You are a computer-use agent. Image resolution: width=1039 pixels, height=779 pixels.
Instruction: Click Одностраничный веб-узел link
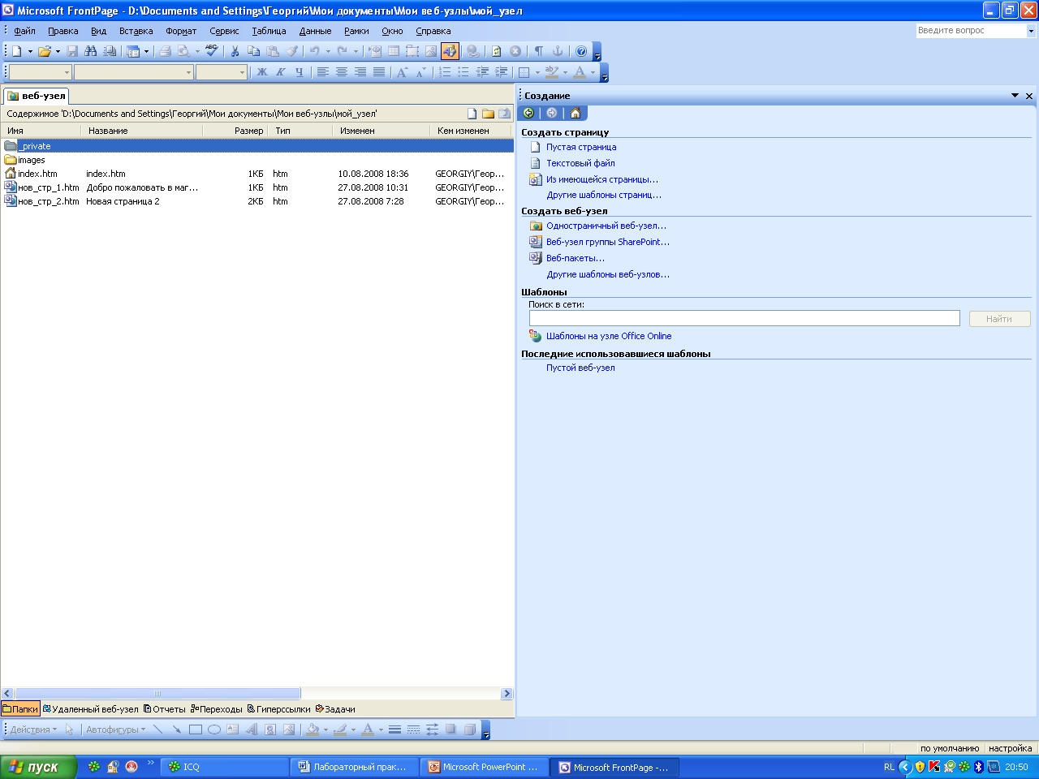[606, 226]
